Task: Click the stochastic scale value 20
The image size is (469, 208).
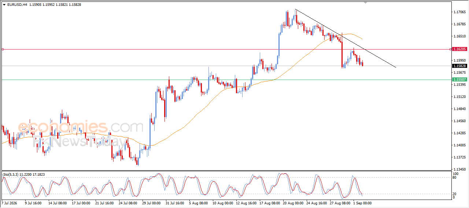Action: 455,193
